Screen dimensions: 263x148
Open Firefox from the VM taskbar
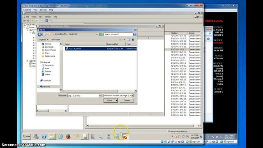coord(68,136)
